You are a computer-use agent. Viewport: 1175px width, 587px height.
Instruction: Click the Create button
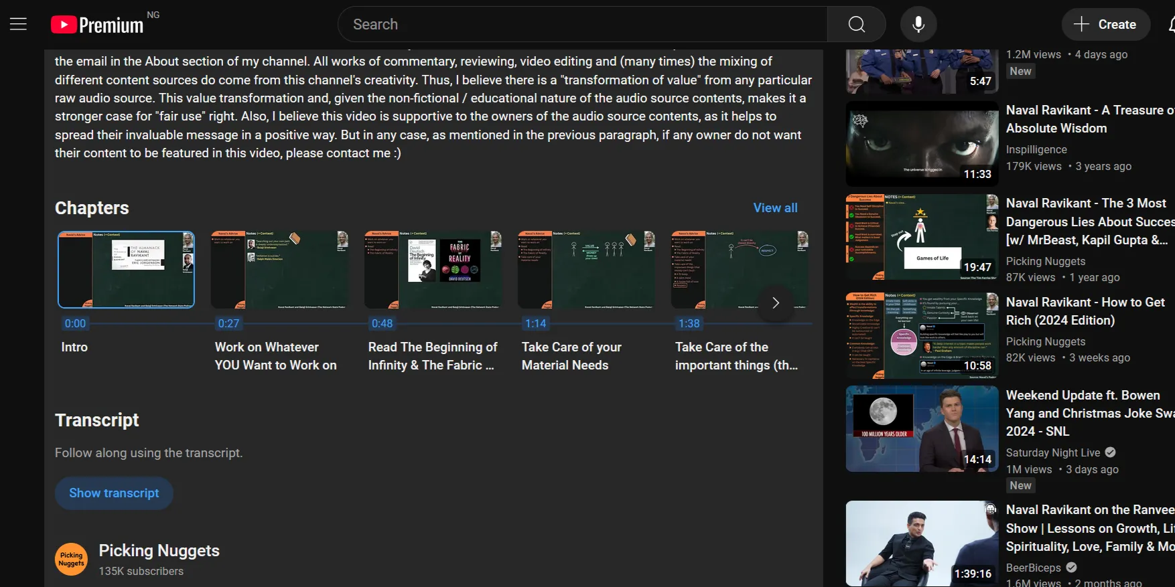[1105, 25]
